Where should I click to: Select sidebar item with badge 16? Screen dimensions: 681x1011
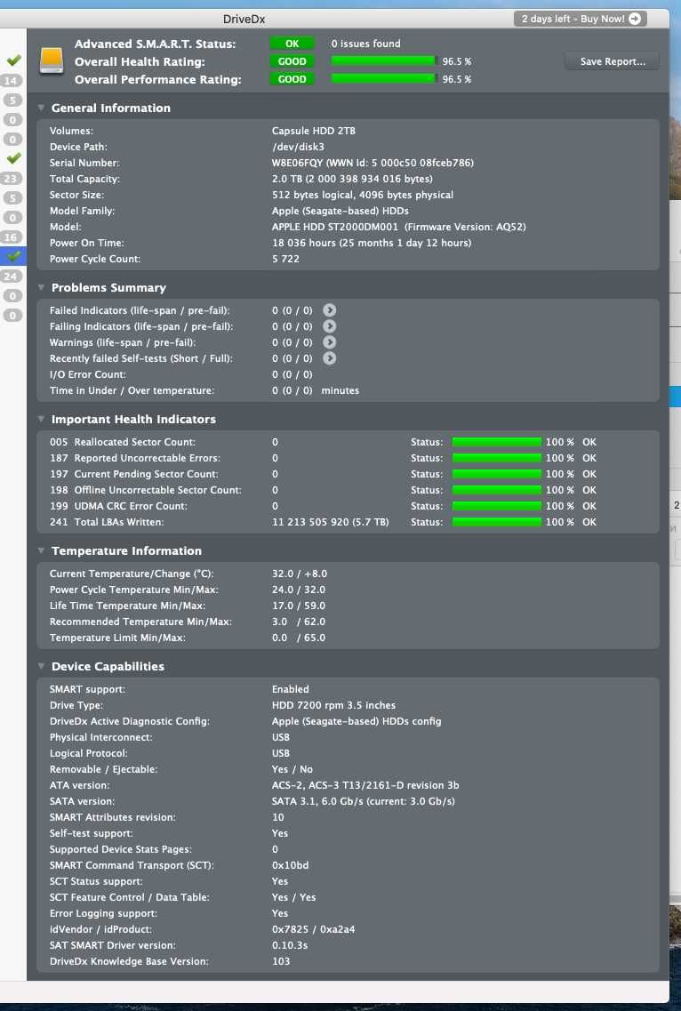(x=11, y=237)
